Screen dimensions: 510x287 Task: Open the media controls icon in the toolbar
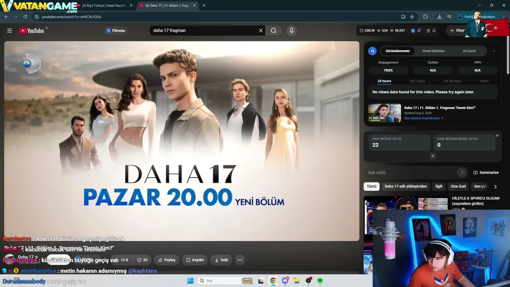coord(449,17)
